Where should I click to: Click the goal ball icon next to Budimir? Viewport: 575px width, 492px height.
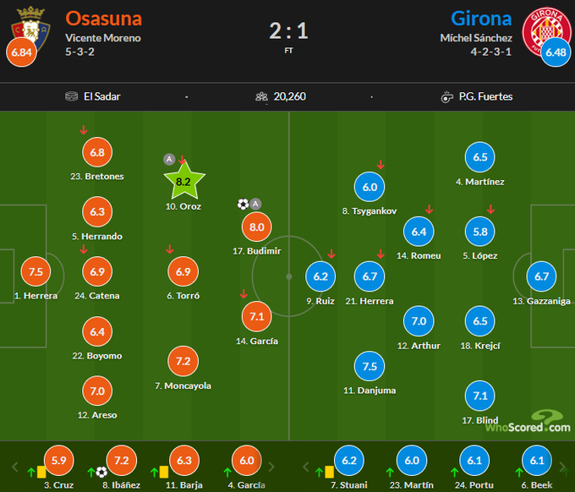pyautogui.click(x=243, y=204)
